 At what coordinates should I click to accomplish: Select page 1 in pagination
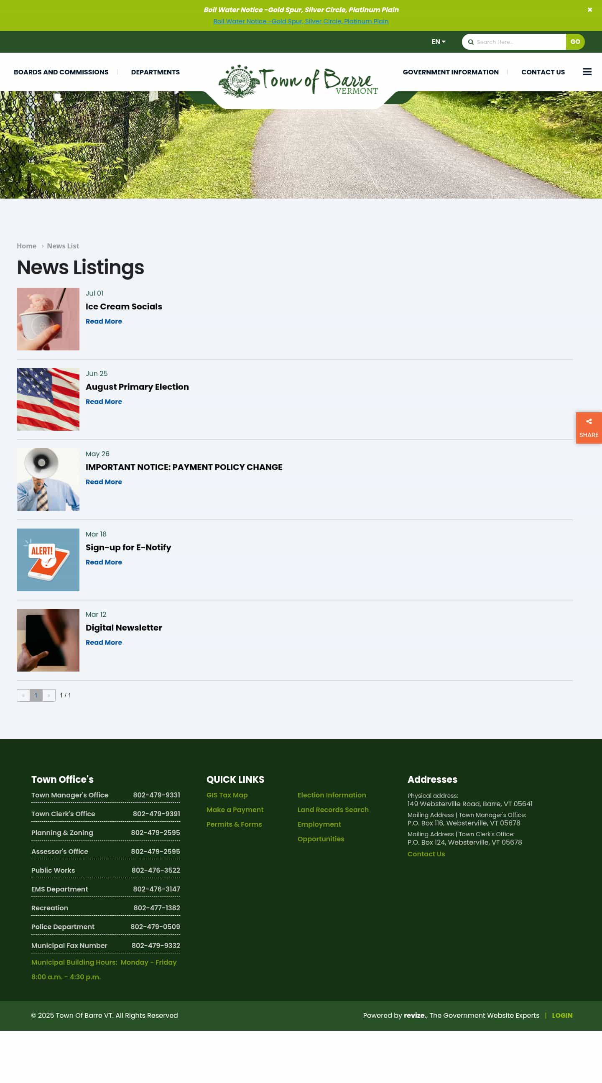pos(36,695)
